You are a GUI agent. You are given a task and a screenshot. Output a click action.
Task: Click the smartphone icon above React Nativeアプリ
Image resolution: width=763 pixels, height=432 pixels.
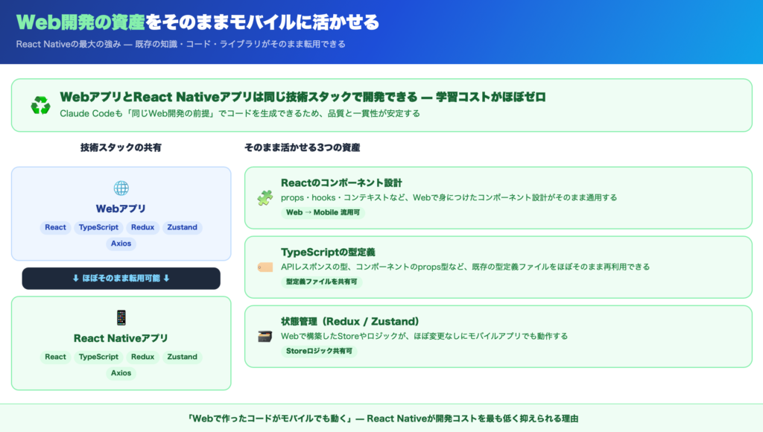click(x=121, y=318)
